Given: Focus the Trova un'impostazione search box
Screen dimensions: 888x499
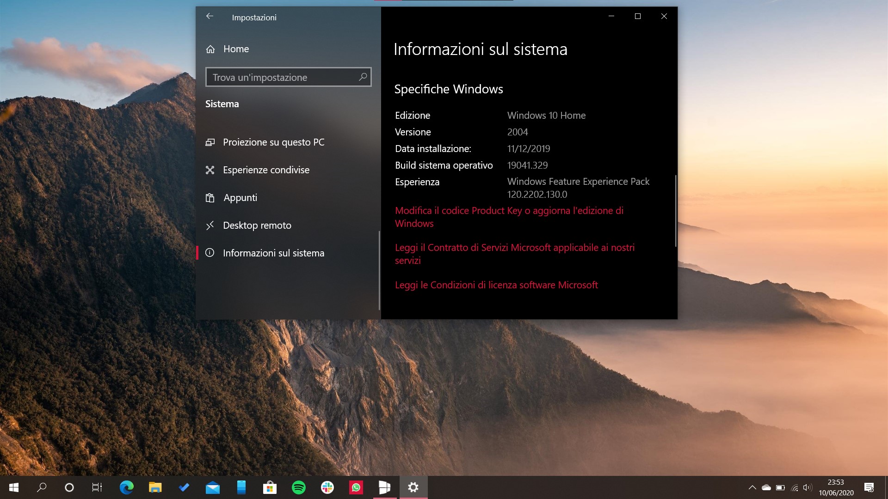Looking at the screenshot, I should pyautogui.click(x=288, y=77).
